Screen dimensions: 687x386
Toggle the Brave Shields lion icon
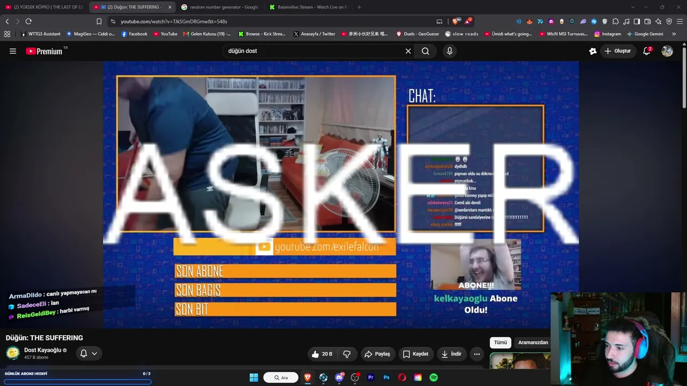455,21
